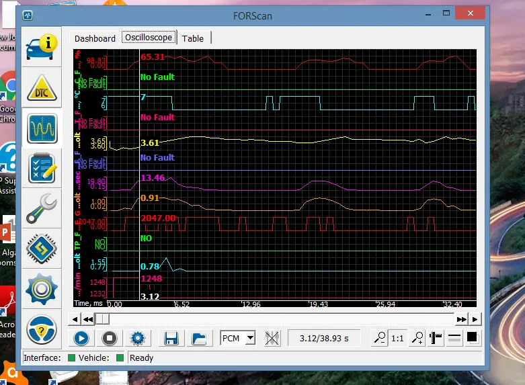Screen dimensions: 525x385
Task: Select the Oscilloscope live data section
Action: pyautogui.click(x=42, y=128)
